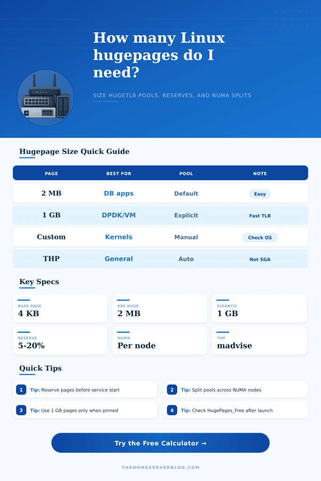321x481 pixels.
Task: Click the 'Quick Tips' heading
Action: coord(40,368)
